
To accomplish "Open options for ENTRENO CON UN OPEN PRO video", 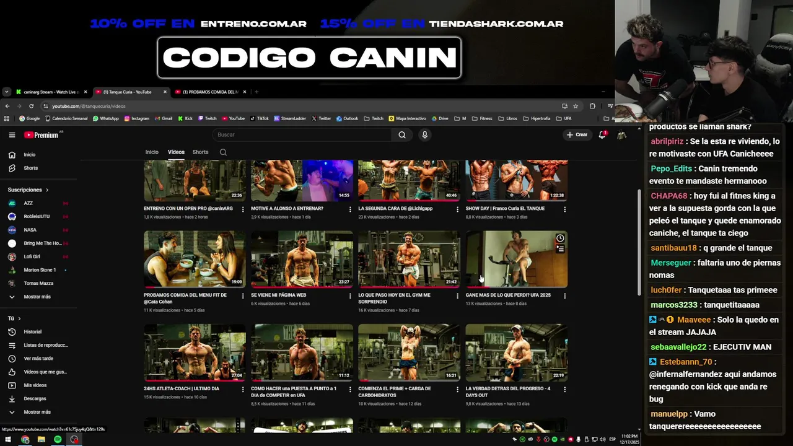I will [x=243, y=209].
